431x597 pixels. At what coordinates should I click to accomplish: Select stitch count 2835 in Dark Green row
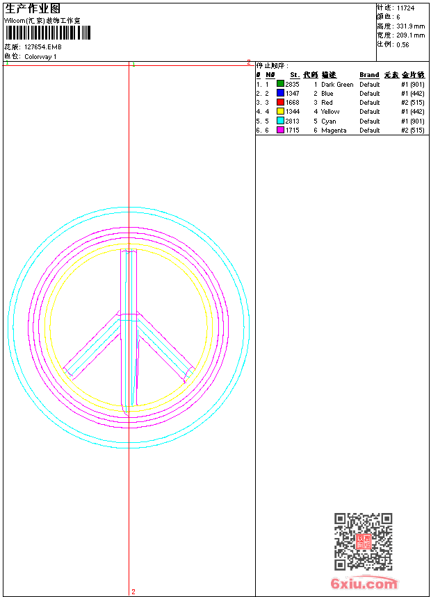click(292, 84)
